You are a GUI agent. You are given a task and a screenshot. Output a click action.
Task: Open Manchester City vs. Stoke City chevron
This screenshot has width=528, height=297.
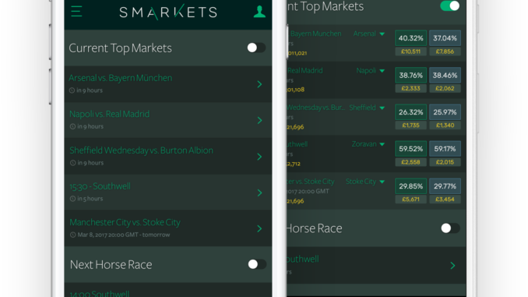click(x=259, y=228)
